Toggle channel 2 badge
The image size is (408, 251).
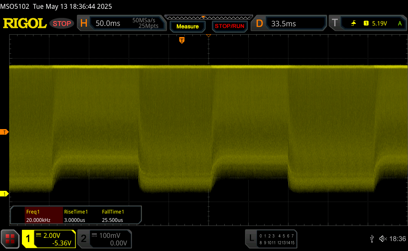point(84,239)
